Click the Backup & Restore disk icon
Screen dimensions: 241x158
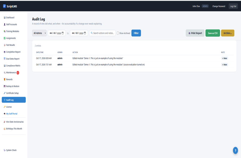5,86
